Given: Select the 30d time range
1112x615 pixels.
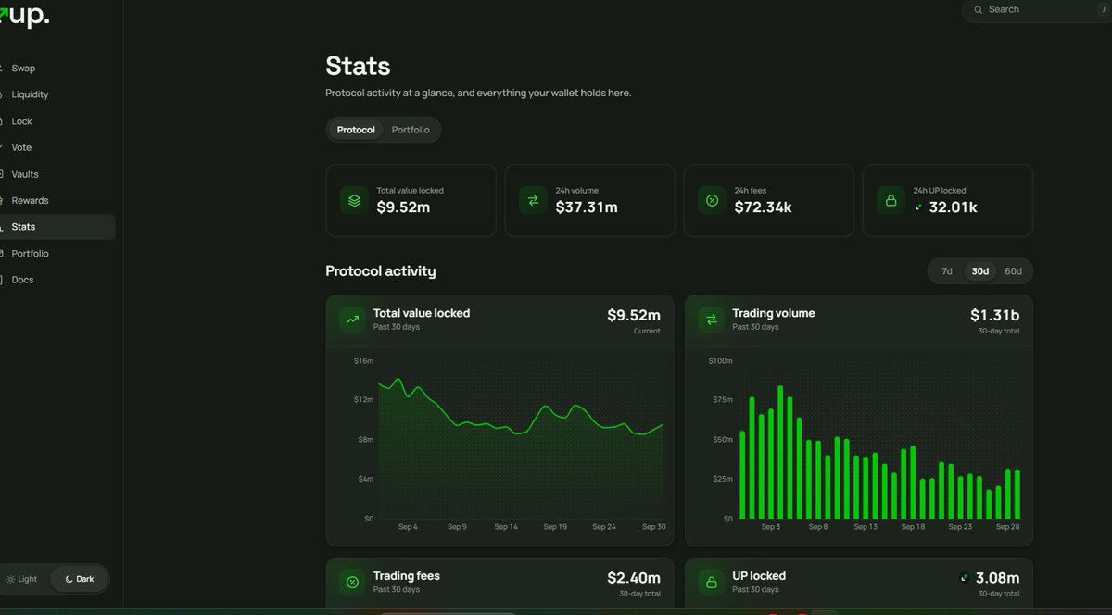Looking at the screenshot, I should 979,271.
